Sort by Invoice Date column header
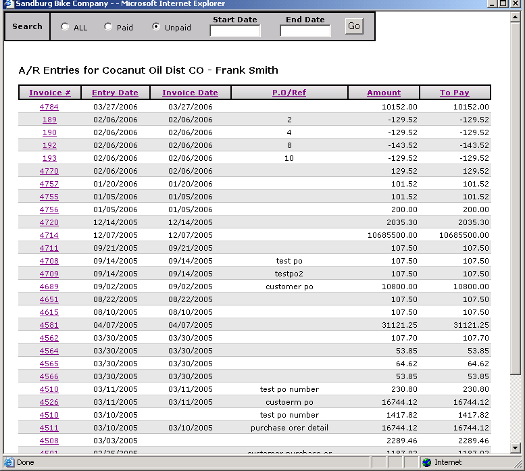Image resolution: width=525 pixels, height=471 pixels. coord(190,93)
